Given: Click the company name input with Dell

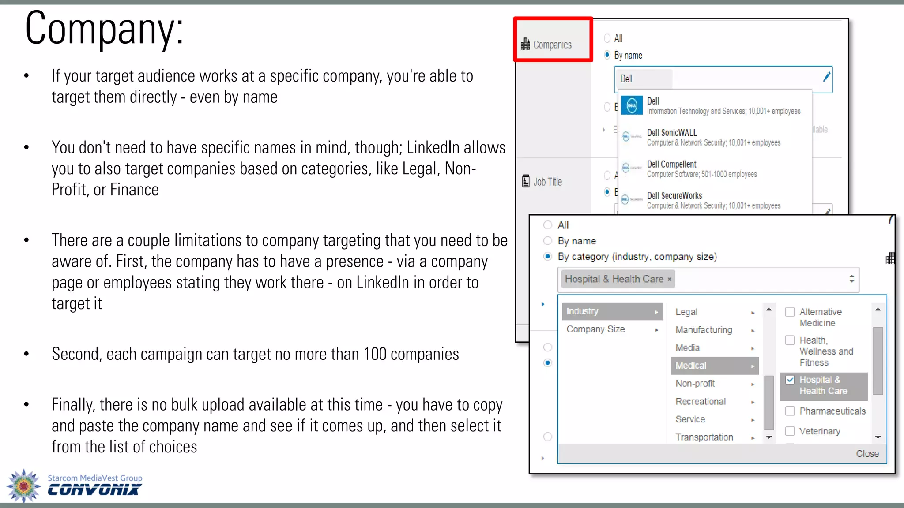Looking at the screenshot, I should 723,79.
